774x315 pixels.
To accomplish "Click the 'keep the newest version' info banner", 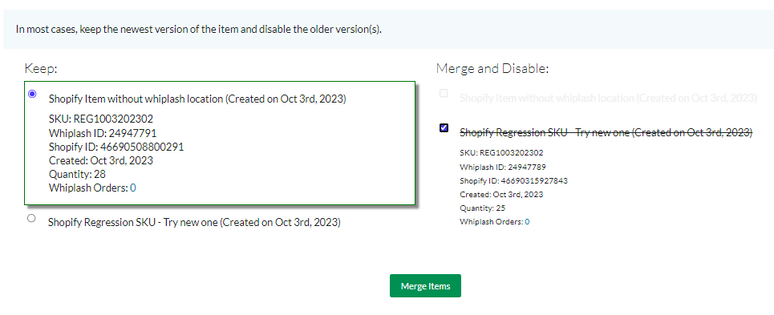I will pos(388,29).
